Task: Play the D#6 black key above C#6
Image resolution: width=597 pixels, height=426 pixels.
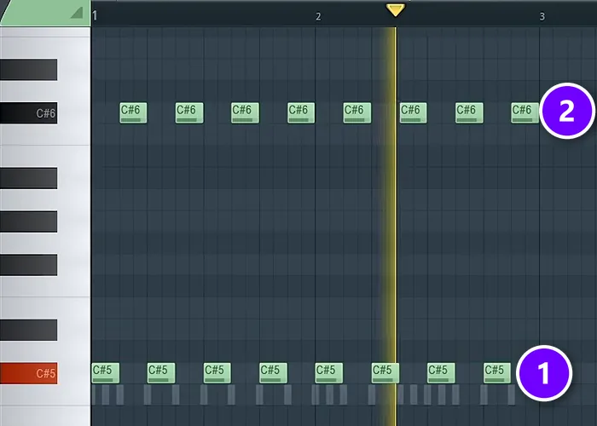Action: pyautogui.click(x=28, y=70)
